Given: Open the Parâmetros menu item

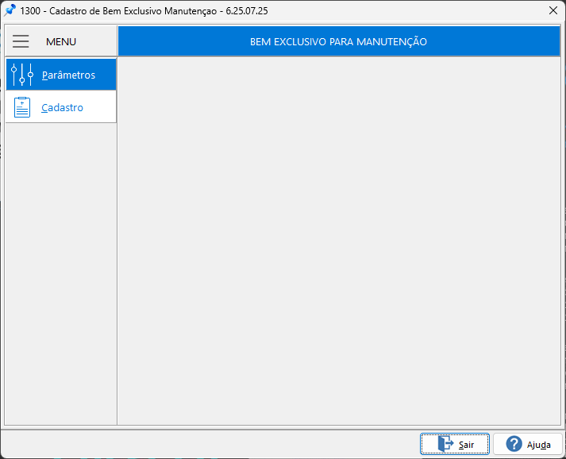Looking at the screenshot, I should coord(61,75).
